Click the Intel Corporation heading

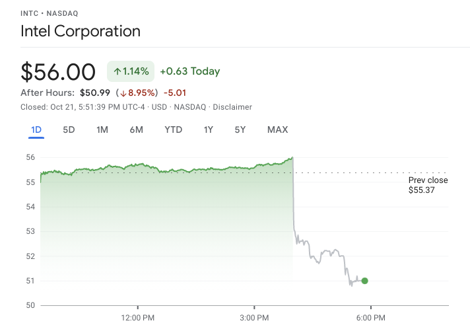(x=81, y=31)
